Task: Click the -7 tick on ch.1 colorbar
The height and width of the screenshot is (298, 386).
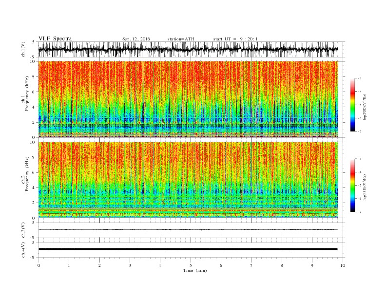Action: pyautogui.click(x=360, y=131)
